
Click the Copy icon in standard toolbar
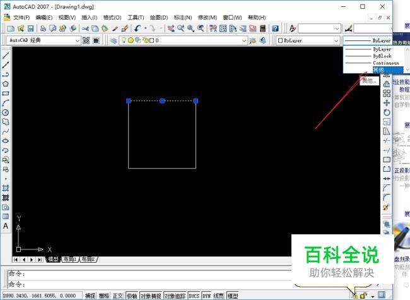[95, 28]
